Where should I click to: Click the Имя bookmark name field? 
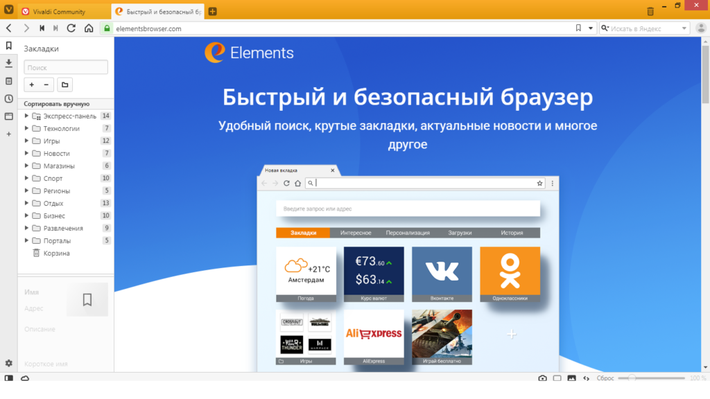click(43, 292)
